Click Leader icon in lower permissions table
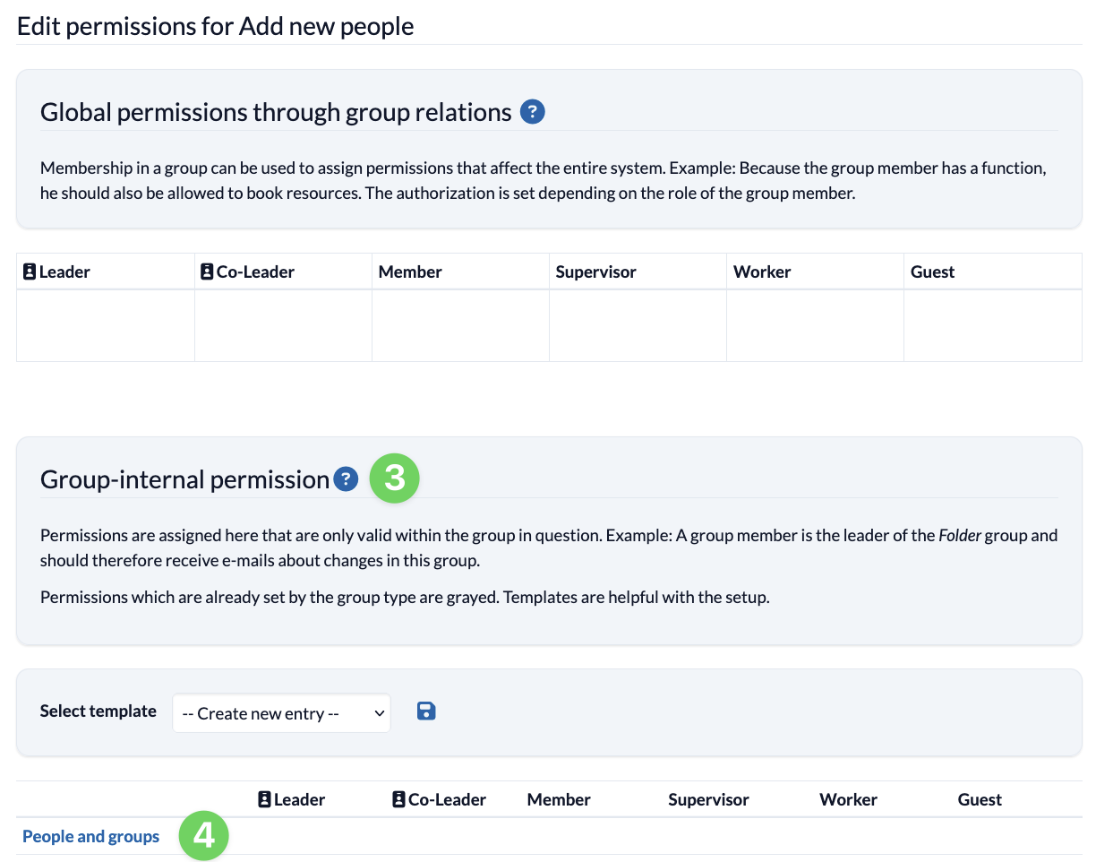The width and height of the screenshot is (1096, 862). coord(264,799)
